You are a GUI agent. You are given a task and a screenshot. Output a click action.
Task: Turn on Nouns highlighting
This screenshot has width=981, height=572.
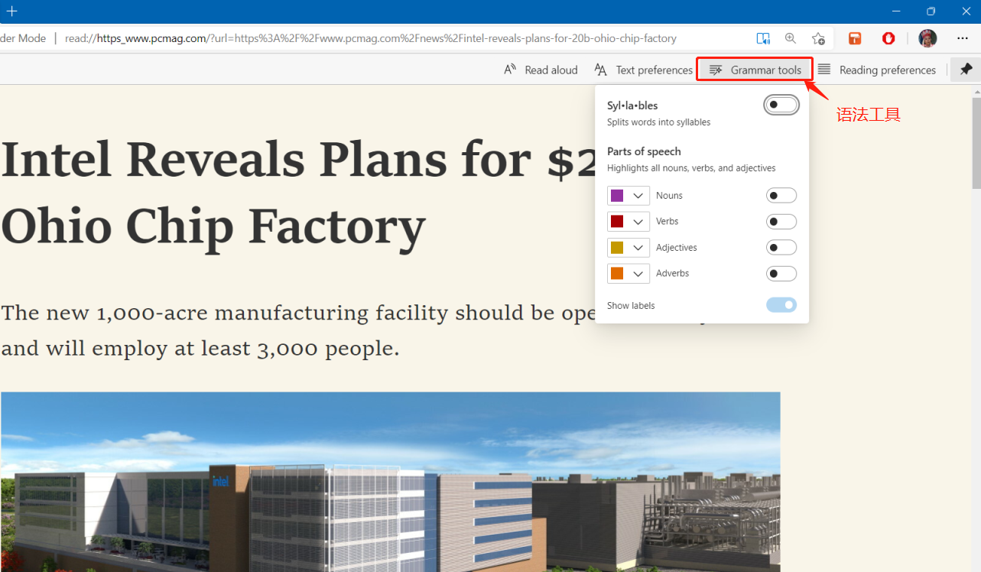tap(781, 196)
